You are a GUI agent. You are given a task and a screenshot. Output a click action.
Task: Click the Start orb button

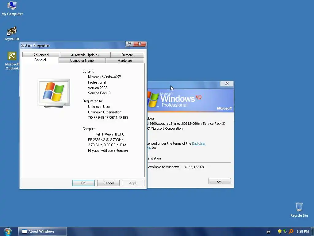[8, 232]
